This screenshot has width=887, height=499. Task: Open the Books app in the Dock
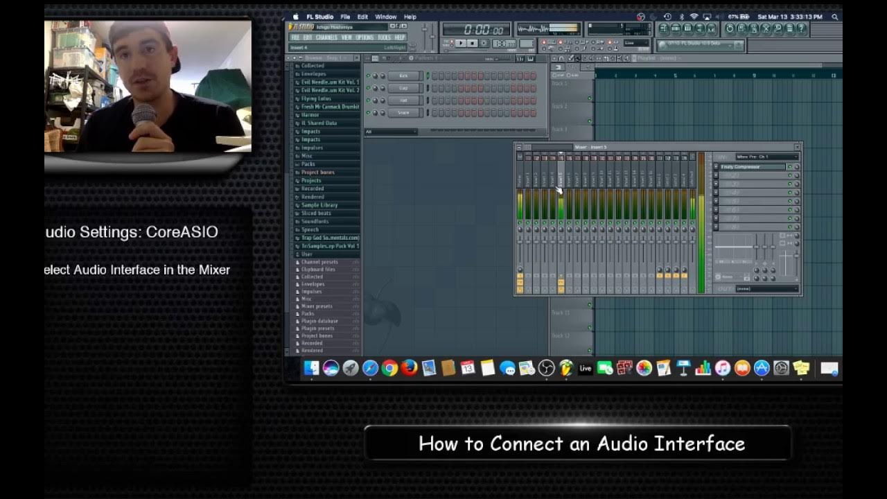[x=742, y=369]
